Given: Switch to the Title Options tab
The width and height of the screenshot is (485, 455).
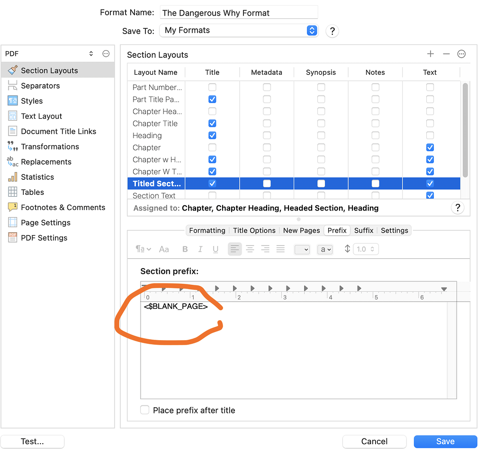Looking at the screenshot, I should click(254, 230).
